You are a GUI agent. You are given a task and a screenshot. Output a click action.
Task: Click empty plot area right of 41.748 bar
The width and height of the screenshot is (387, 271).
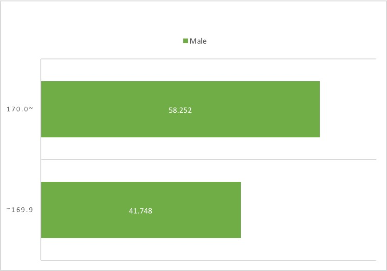click(x=309, y=210)
